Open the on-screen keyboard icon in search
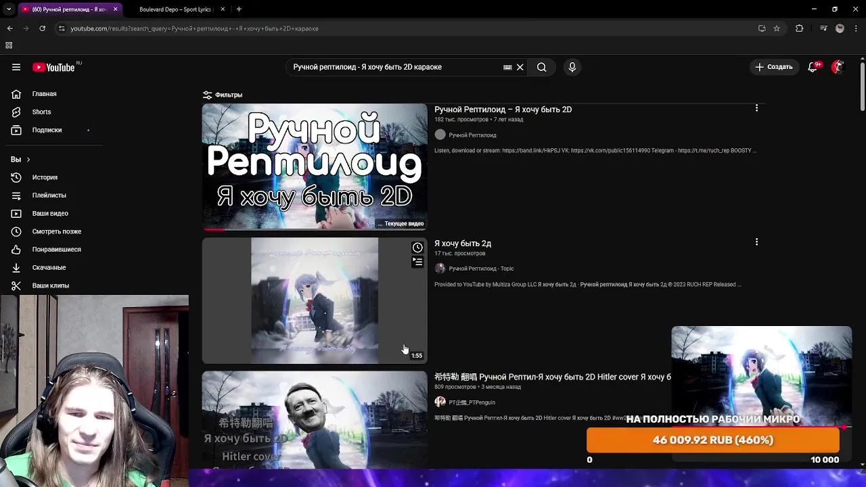Image resolution: width=866 pixels, height=487 pixels. pyautogui.click(x=507, y=67)
